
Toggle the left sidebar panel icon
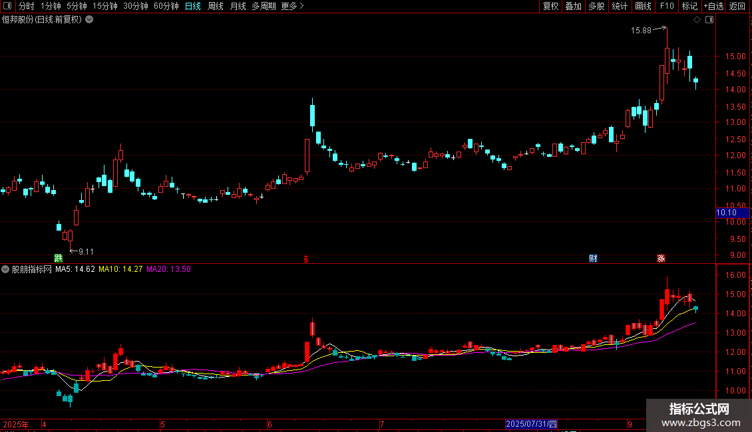point(7,6)
